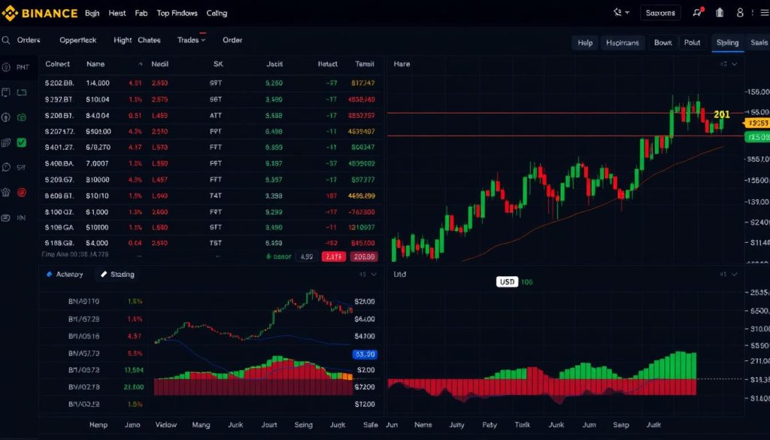Expand the Acteray panel chevron
770x440 pixels.
pyautogui.click(x=374, y=274)
